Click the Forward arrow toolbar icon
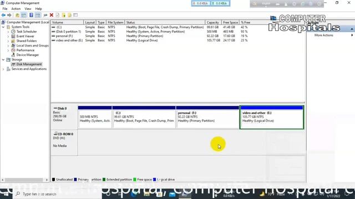The image size is (355, 199). click(9, 15)
